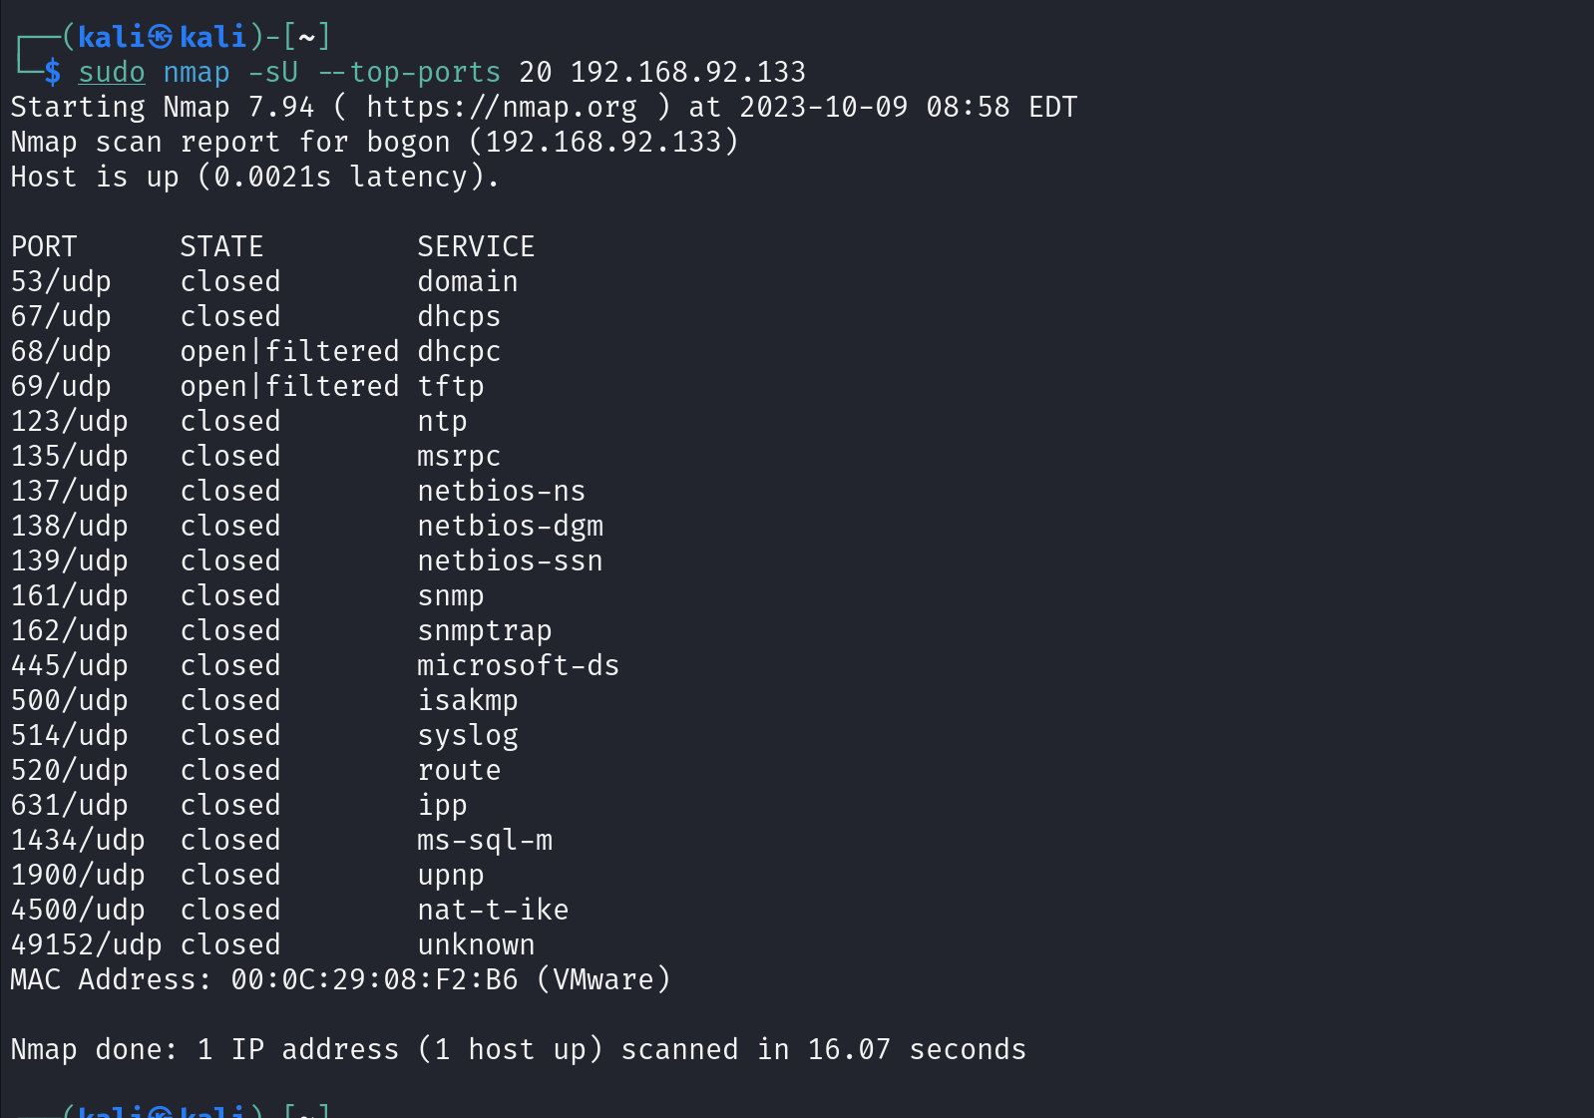The width and height of the screenshot is (1594, 1118).
Task: Click the hostname bogon in the scan report
Action: point(408,142)
